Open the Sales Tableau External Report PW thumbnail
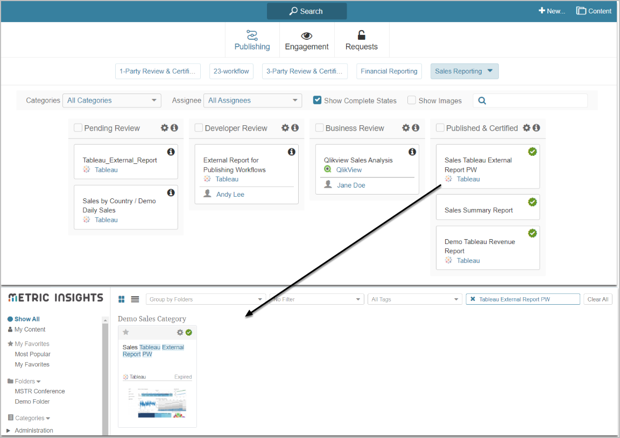 click(x=157, y=402)
